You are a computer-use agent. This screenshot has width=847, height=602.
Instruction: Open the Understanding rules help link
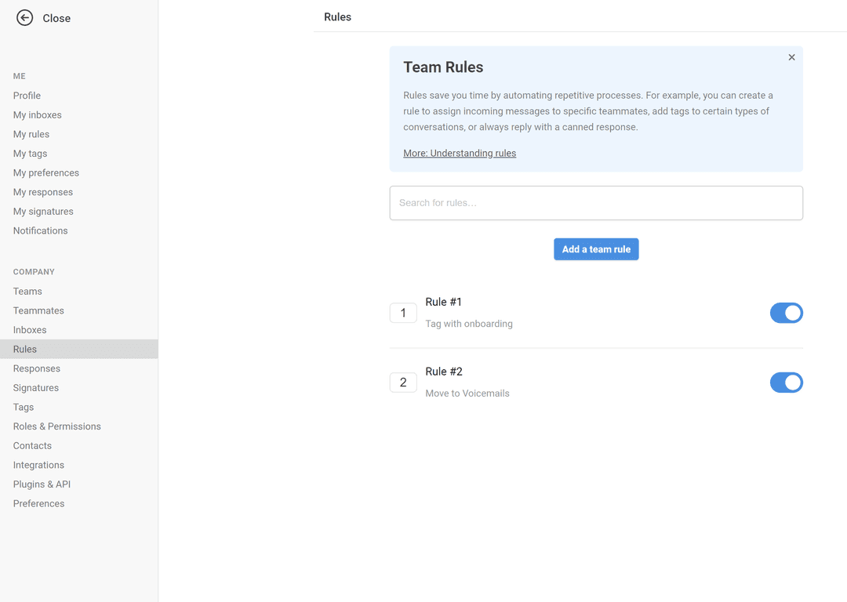(x=460, y=153)
